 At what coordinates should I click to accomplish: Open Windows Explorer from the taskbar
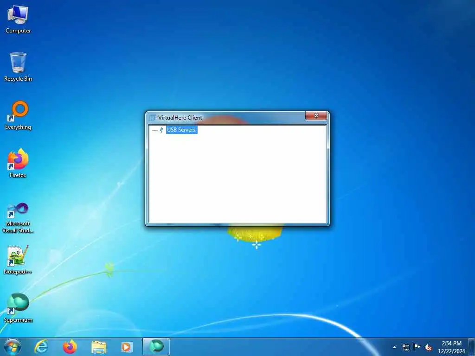coord(99,347)
